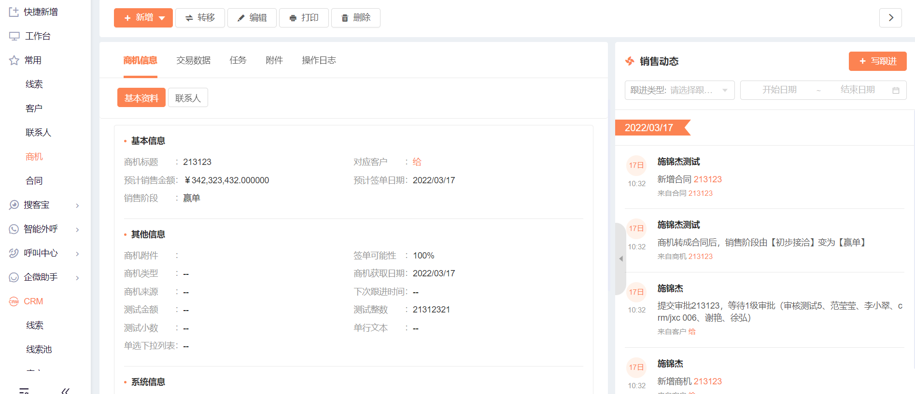Switch to the 附件 tab
This screenshot has width=915, height=394.
(x=274, y=60)
